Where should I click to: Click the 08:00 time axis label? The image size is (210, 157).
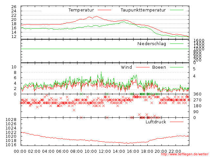(76, 151)
